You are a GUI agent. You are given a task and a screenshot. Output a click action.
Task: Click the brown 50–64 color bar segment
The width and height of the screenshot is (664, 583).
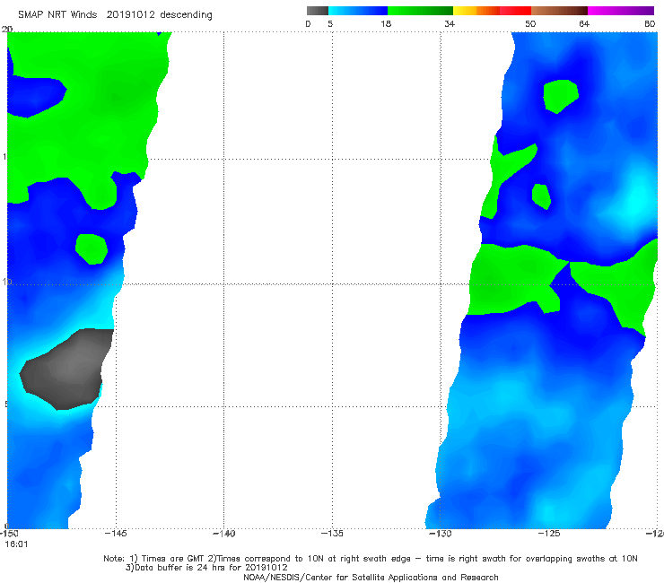pos(559,11)
